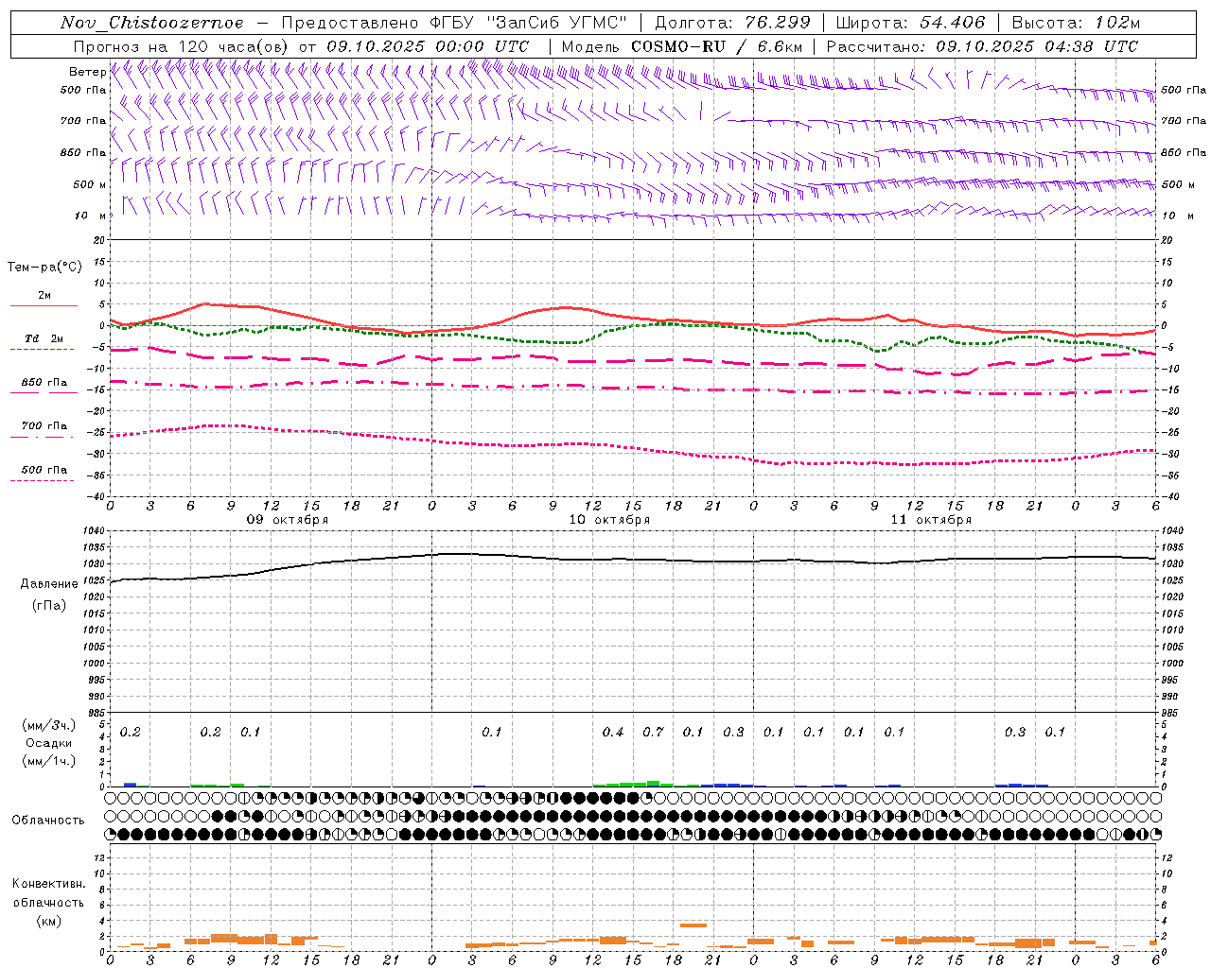Click the Осадки precipitation label
This screenshot has height=968, width=1211.
point(48,743)
